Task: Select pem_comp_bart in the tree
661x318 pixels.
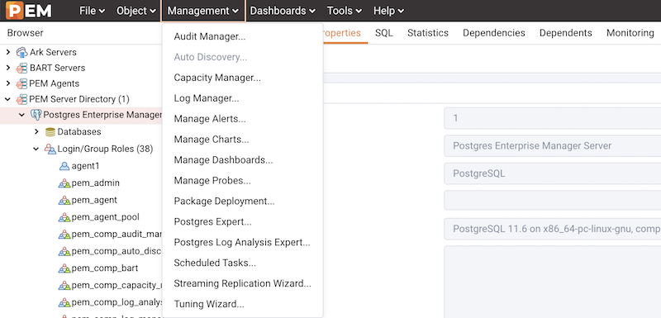Action: [x=105, y=268]
